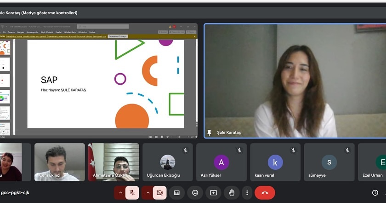The image size is (386, 203).
Task: Click muted mic icon on Uğurcan Ekizoğlu tile
Action: 186,150
